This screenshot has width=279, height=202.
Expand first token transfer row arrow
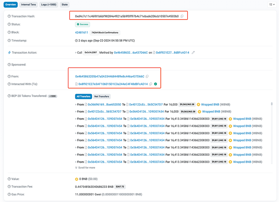click(x=76, y=104)
